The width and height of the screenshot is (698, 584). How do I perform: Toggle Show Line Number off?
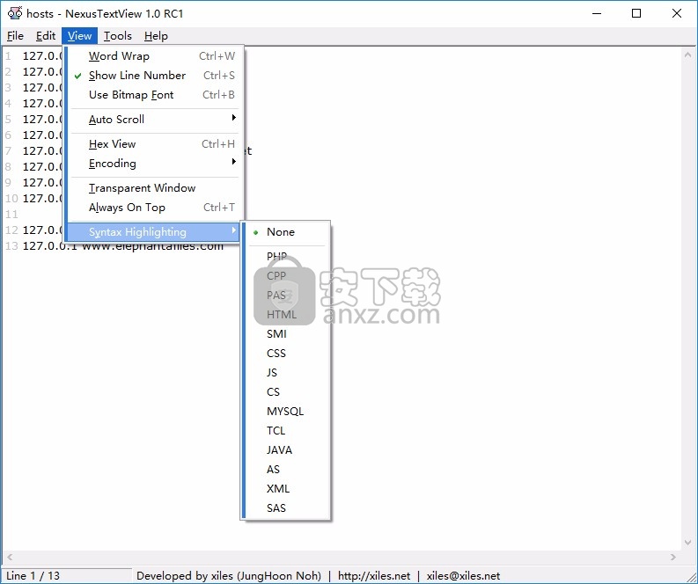(154, 76)
